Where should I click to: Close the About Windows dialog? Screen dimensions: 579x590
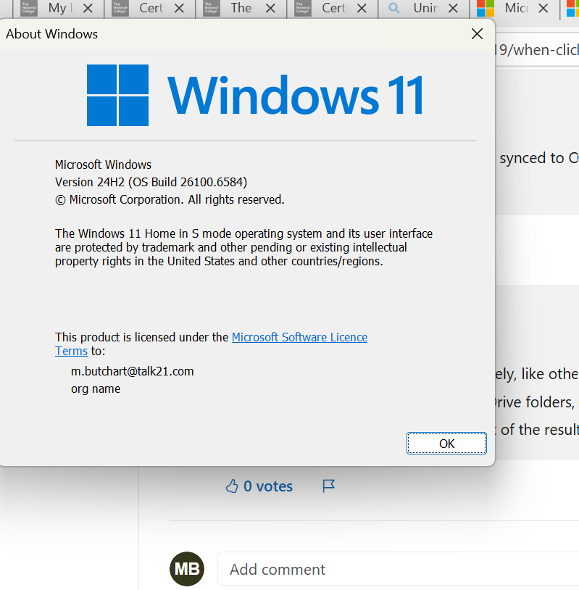point(477,34)
